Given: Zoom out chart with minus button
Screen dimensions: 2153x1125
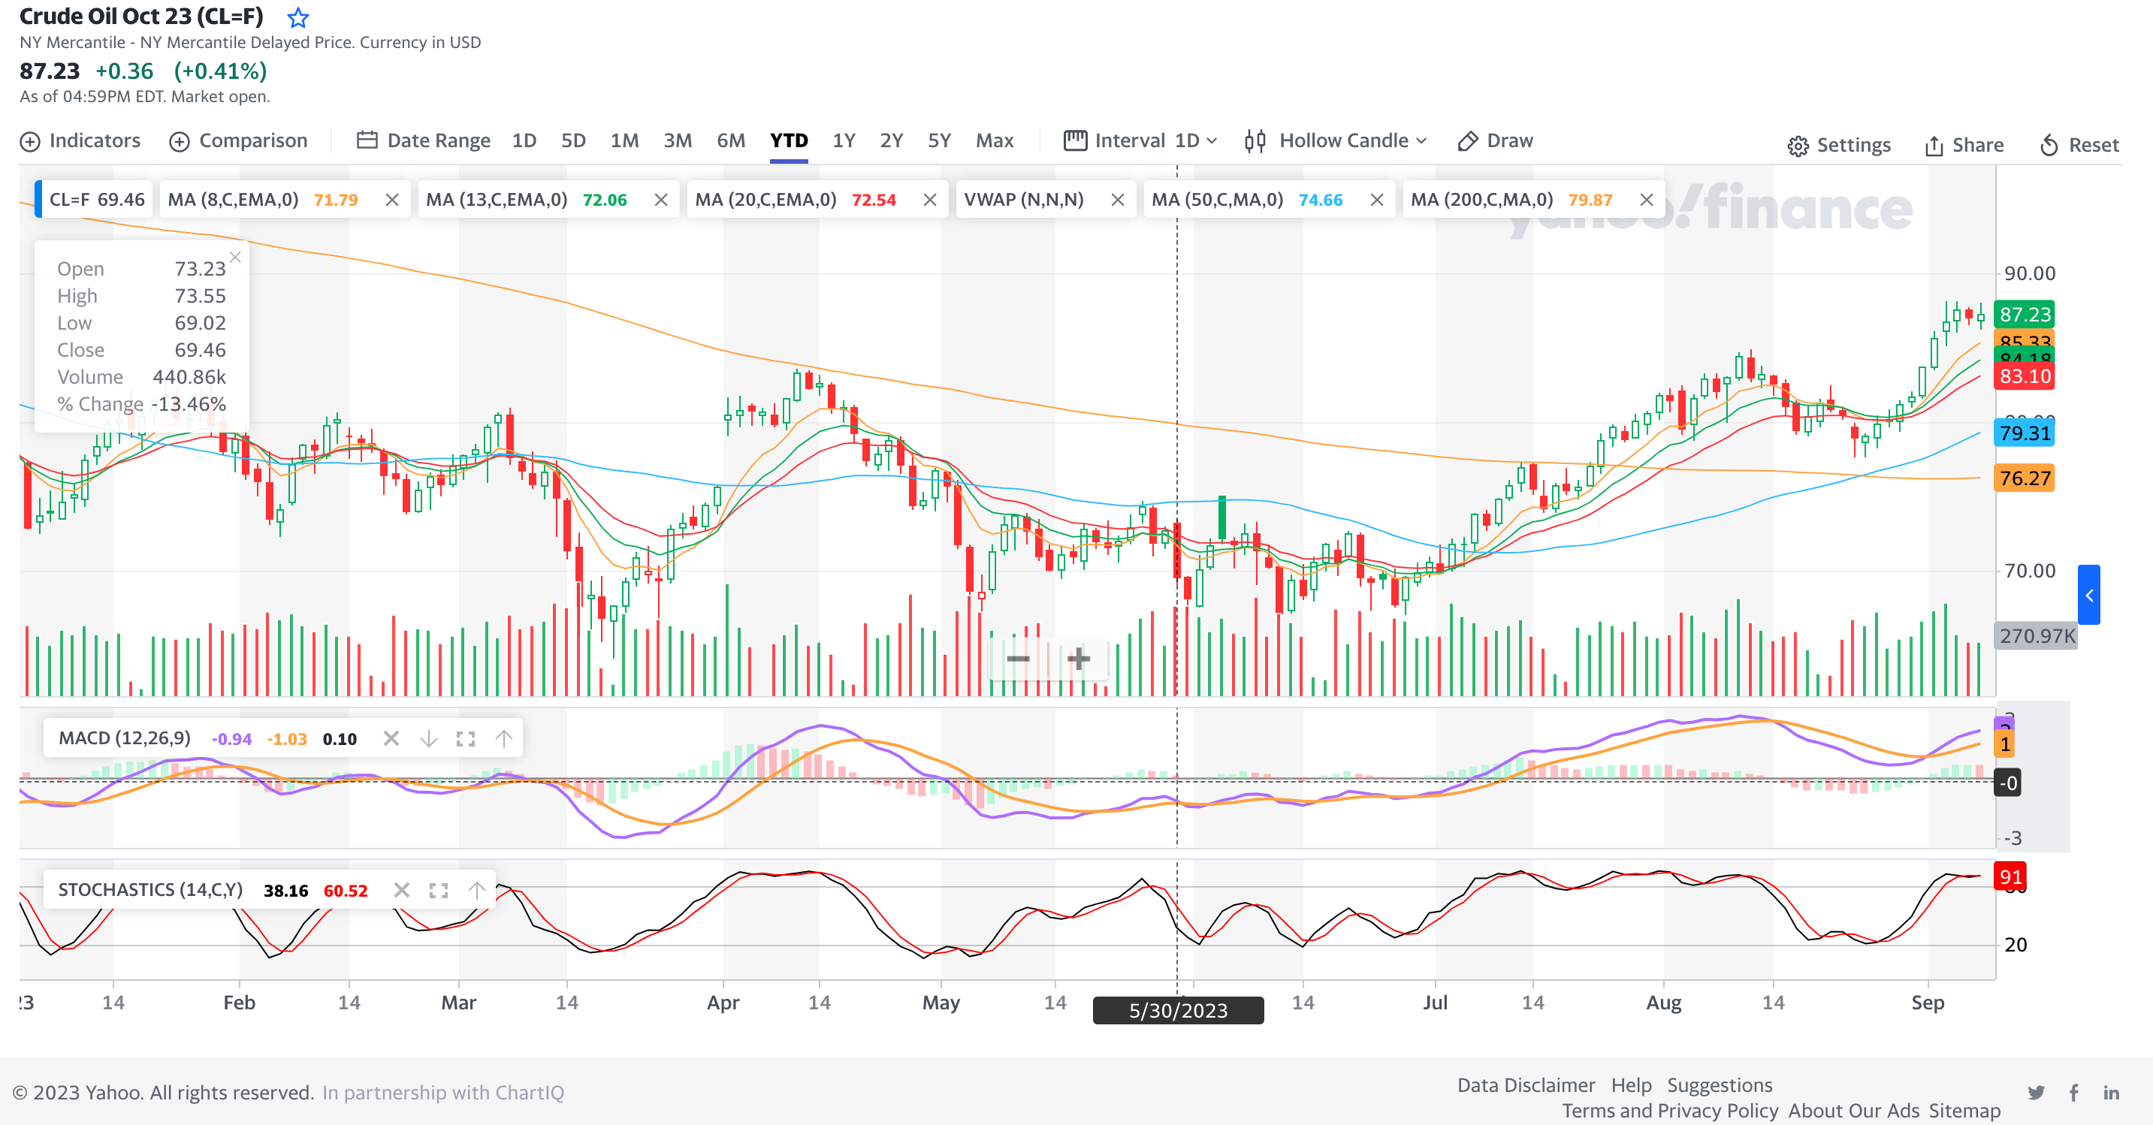Looking at the screenshot, I should click(x=1018, y=659).
